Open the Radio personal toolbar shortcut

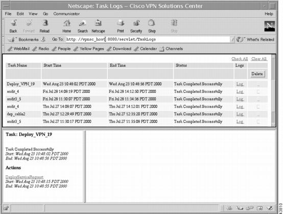[40, 48]
